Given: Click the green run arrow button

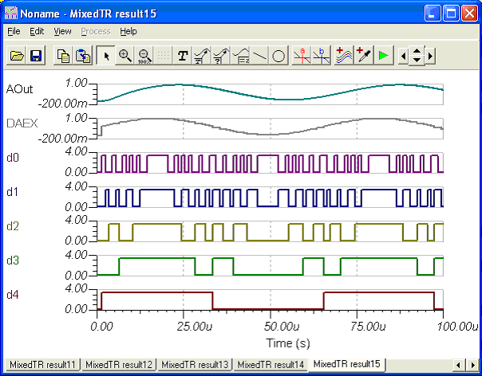Looking at the screenshot, I should click(384, 56).
